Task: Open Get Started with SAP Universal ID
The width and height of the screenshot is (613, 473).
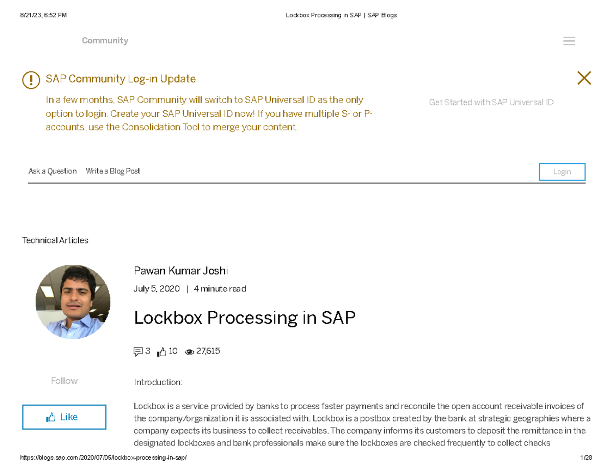Action: (491, 102)
